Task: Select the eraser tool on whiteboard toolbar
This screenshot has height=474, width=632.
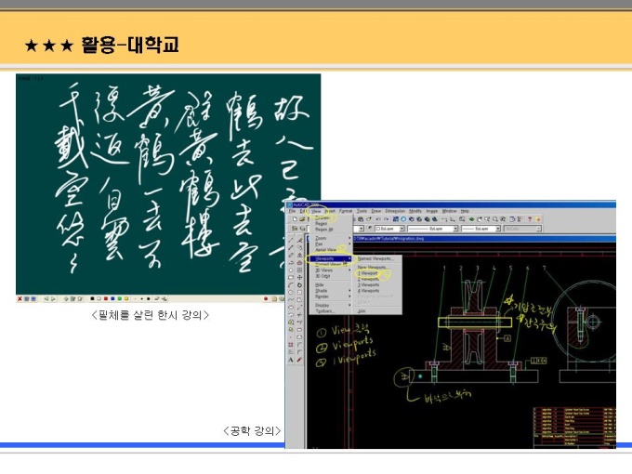Action: coord(157,298)
